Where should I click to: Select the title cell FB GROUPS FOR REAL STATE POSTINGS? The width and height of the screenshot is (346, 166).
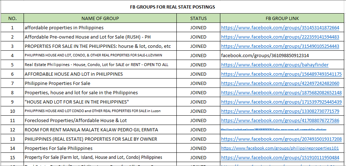tap(172, 7)
